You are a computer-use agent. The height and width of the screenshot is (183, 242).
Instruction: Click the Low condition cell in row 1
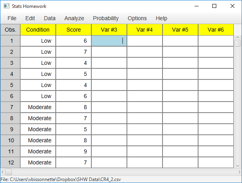38,41
